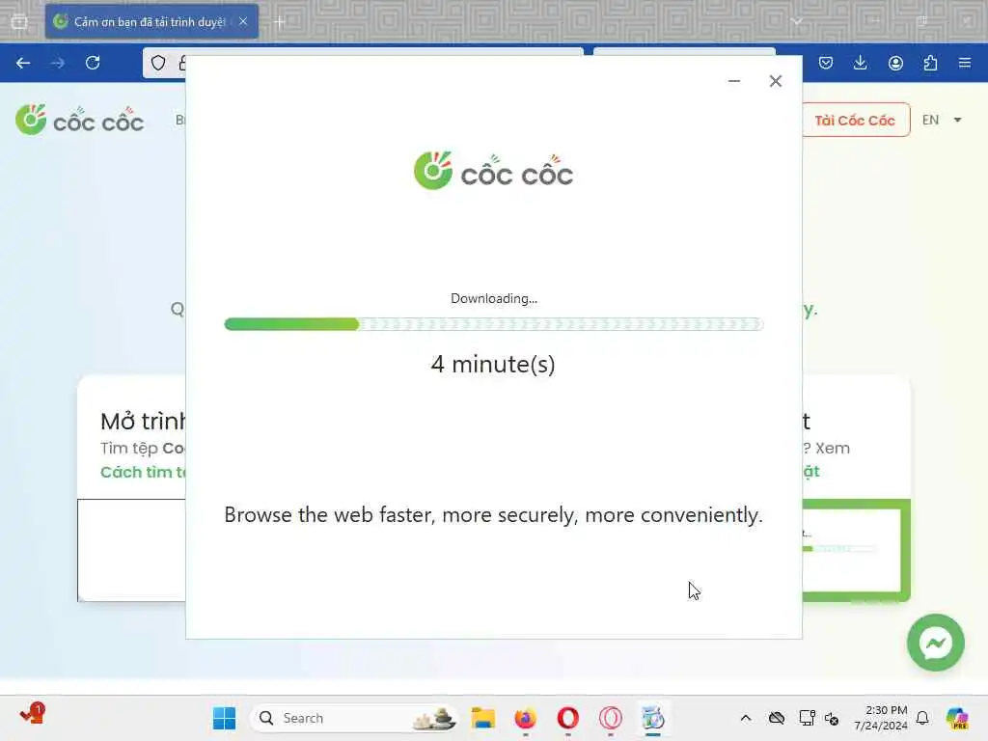Open the muted volume tray icon

[832, 718]
